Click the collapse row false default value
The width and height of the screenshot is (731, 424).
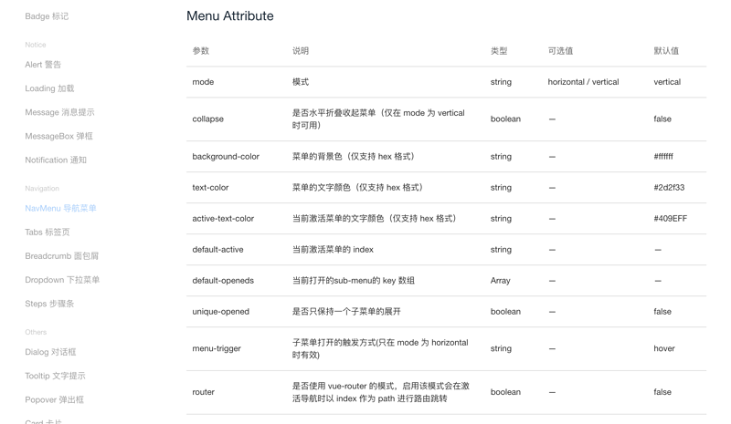click(x=662, y=119)
